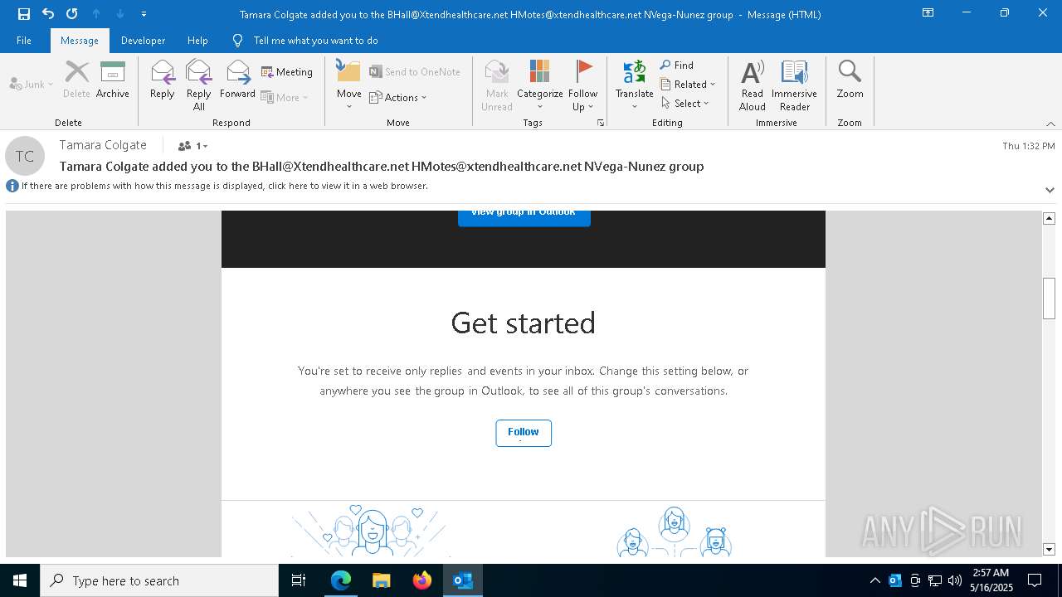This screenshot has width=1062, height=597.
Task: Show hidden system tray icons
Action: (874, 580)
